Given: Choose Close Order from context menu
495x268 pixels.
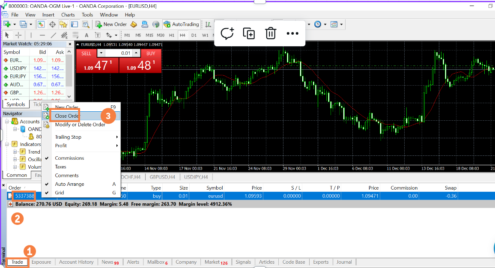Looking at the screenshot, I should [67, 116].
